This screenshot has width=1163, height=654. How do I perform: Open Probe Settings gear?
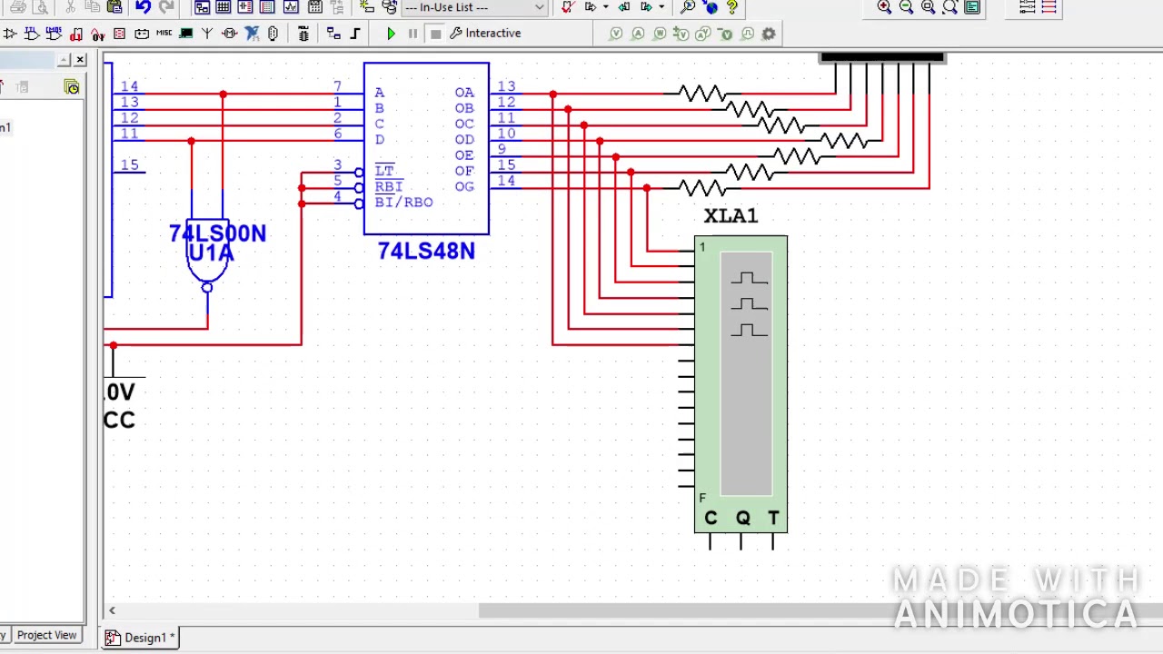click(769, 34)
